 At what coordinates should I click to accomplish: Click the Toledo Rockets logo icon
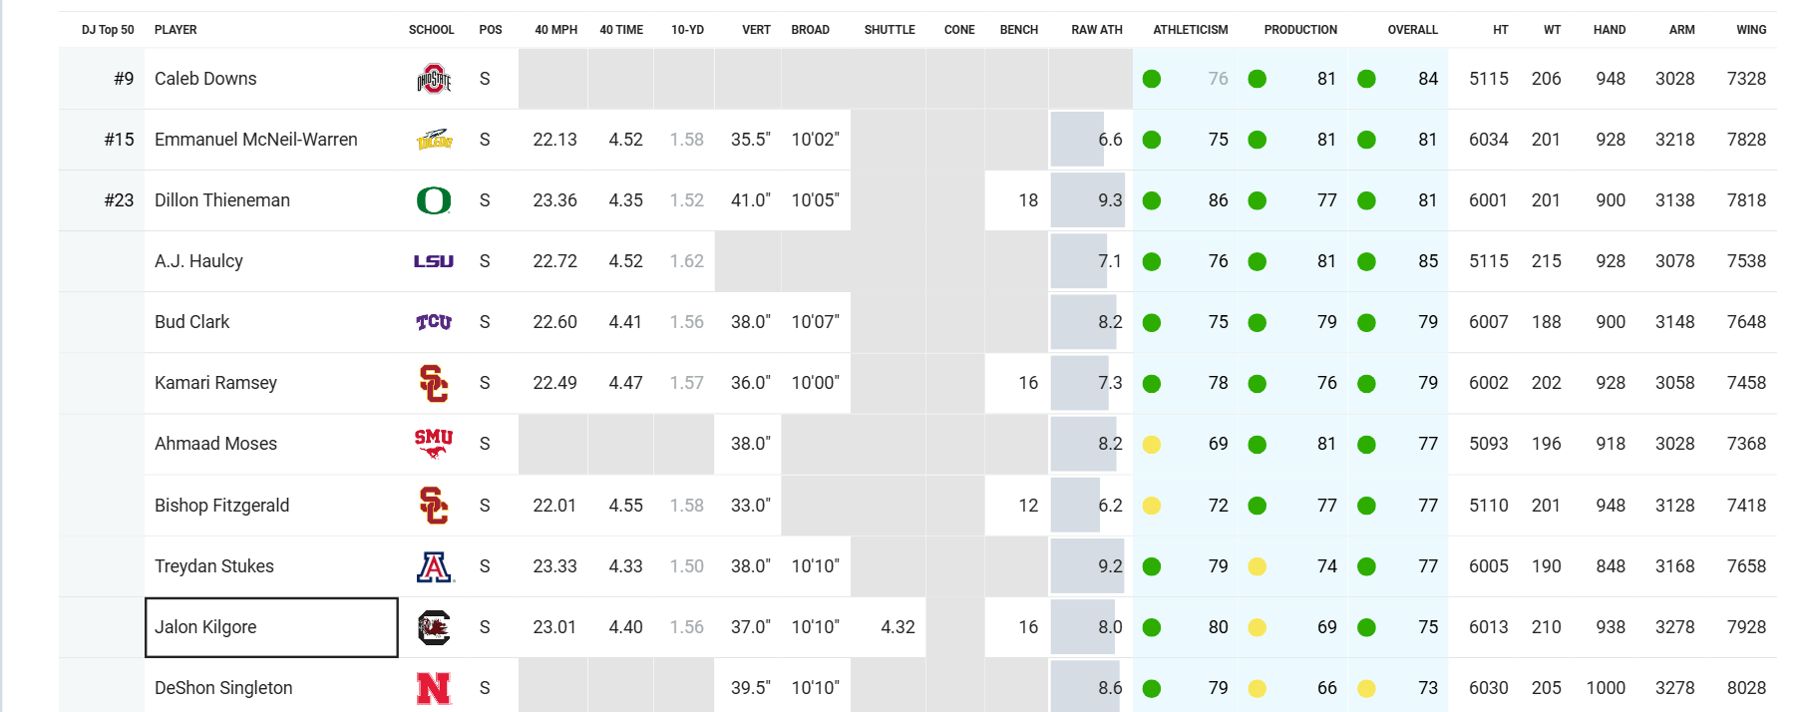pyautogui.click(x=434, y=140)
